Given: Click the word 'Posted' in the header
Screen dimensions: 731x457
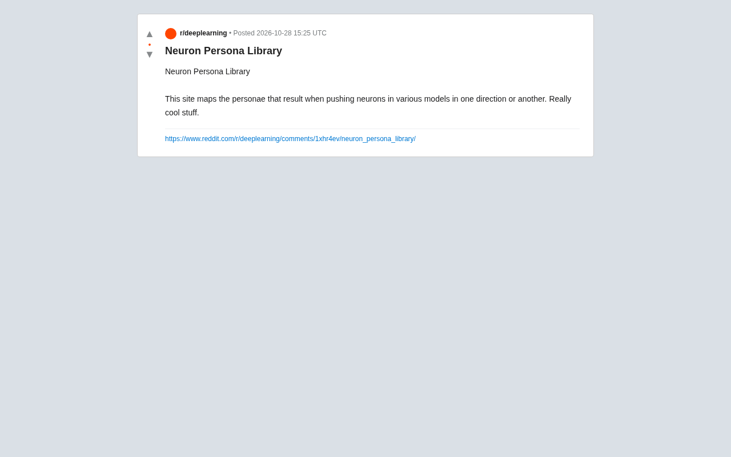Looking at the screenshot, I should (x=244, y=33).
